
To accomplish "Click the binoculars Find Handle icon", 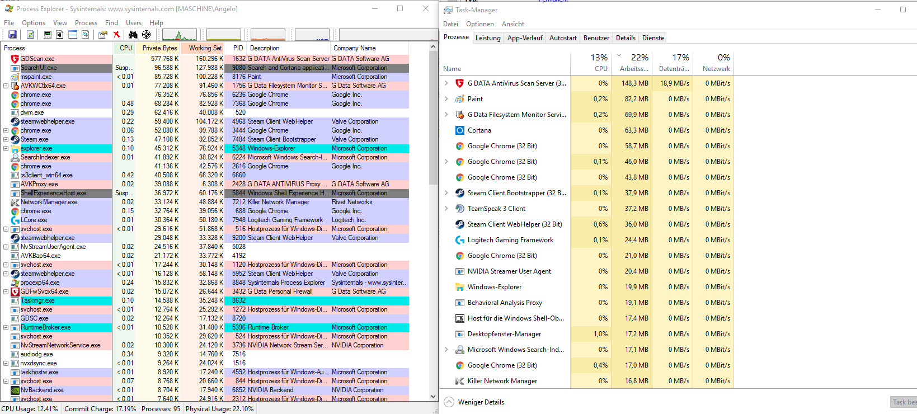I will coord(133,35).
